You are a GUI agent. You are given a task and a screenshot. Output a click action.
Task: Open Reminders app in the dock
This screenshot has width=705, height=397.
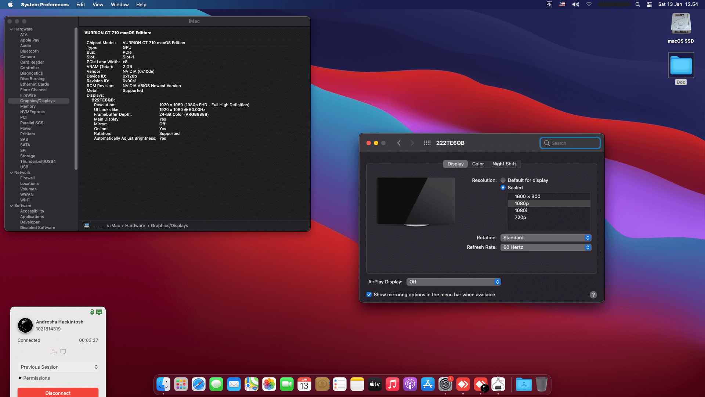point(340,385)
